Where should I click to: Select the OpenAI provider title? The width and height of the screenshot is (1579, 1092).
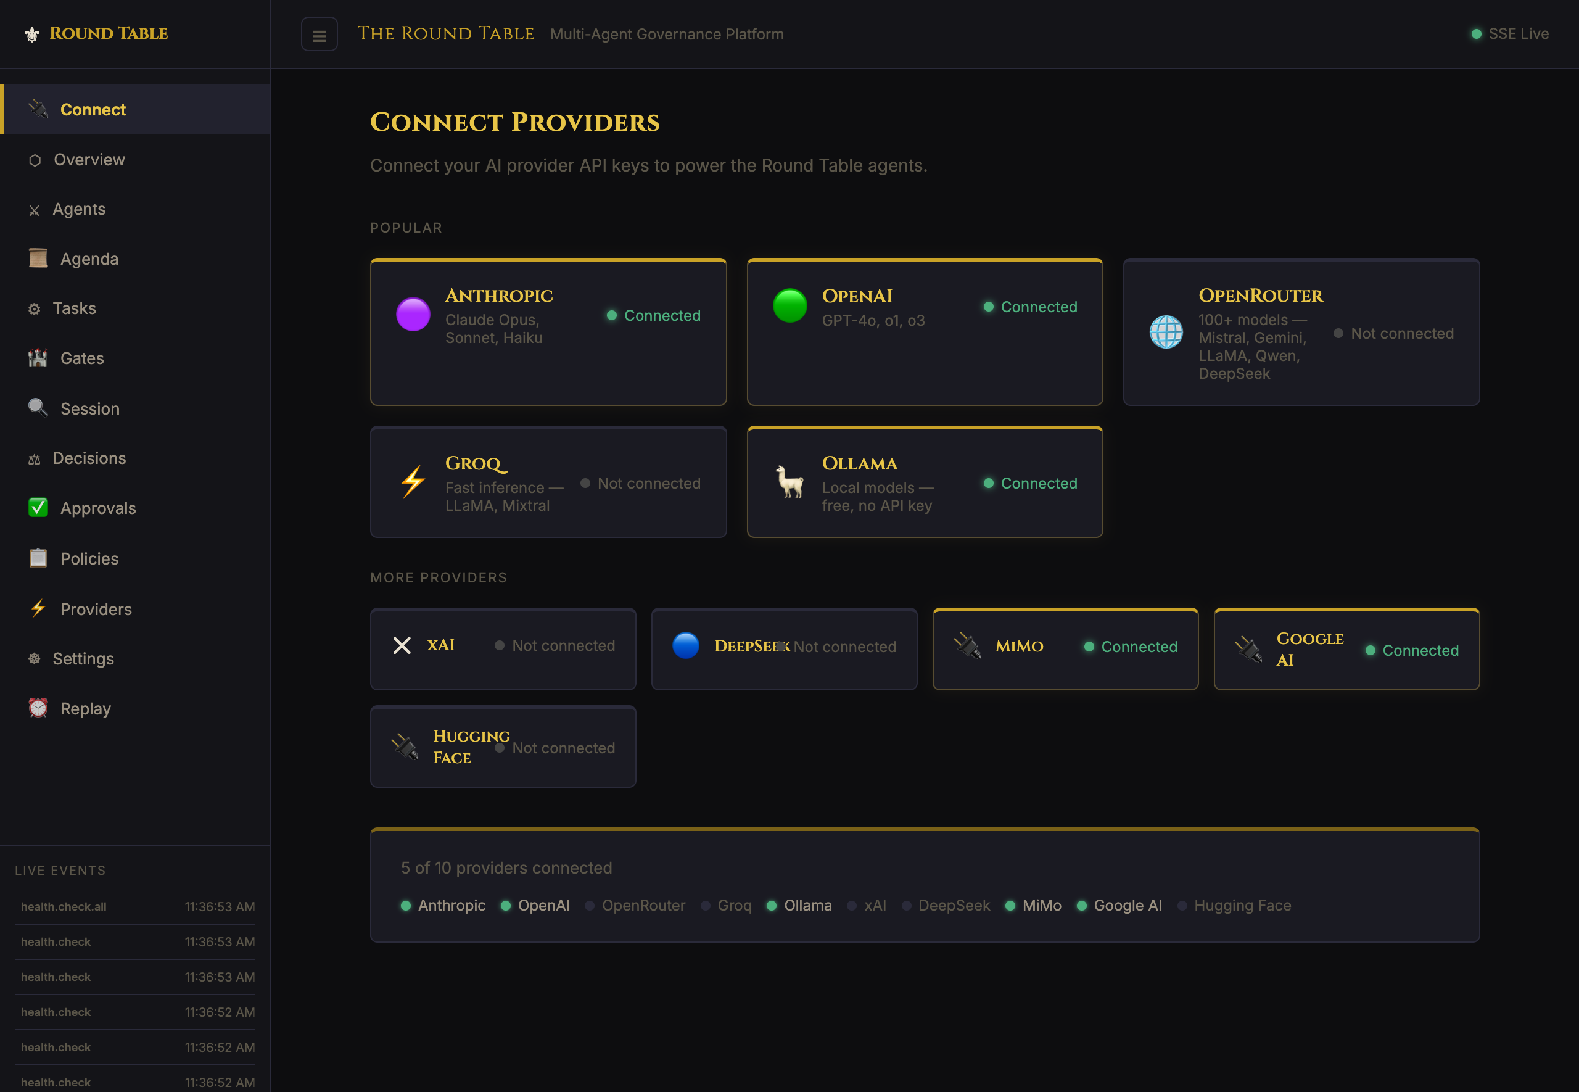pyautogui.click(x=857, y=296)
